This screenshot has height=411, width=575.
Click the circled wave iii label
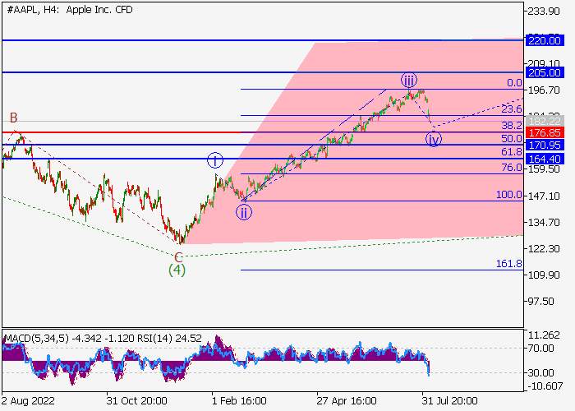click(408, 80)
